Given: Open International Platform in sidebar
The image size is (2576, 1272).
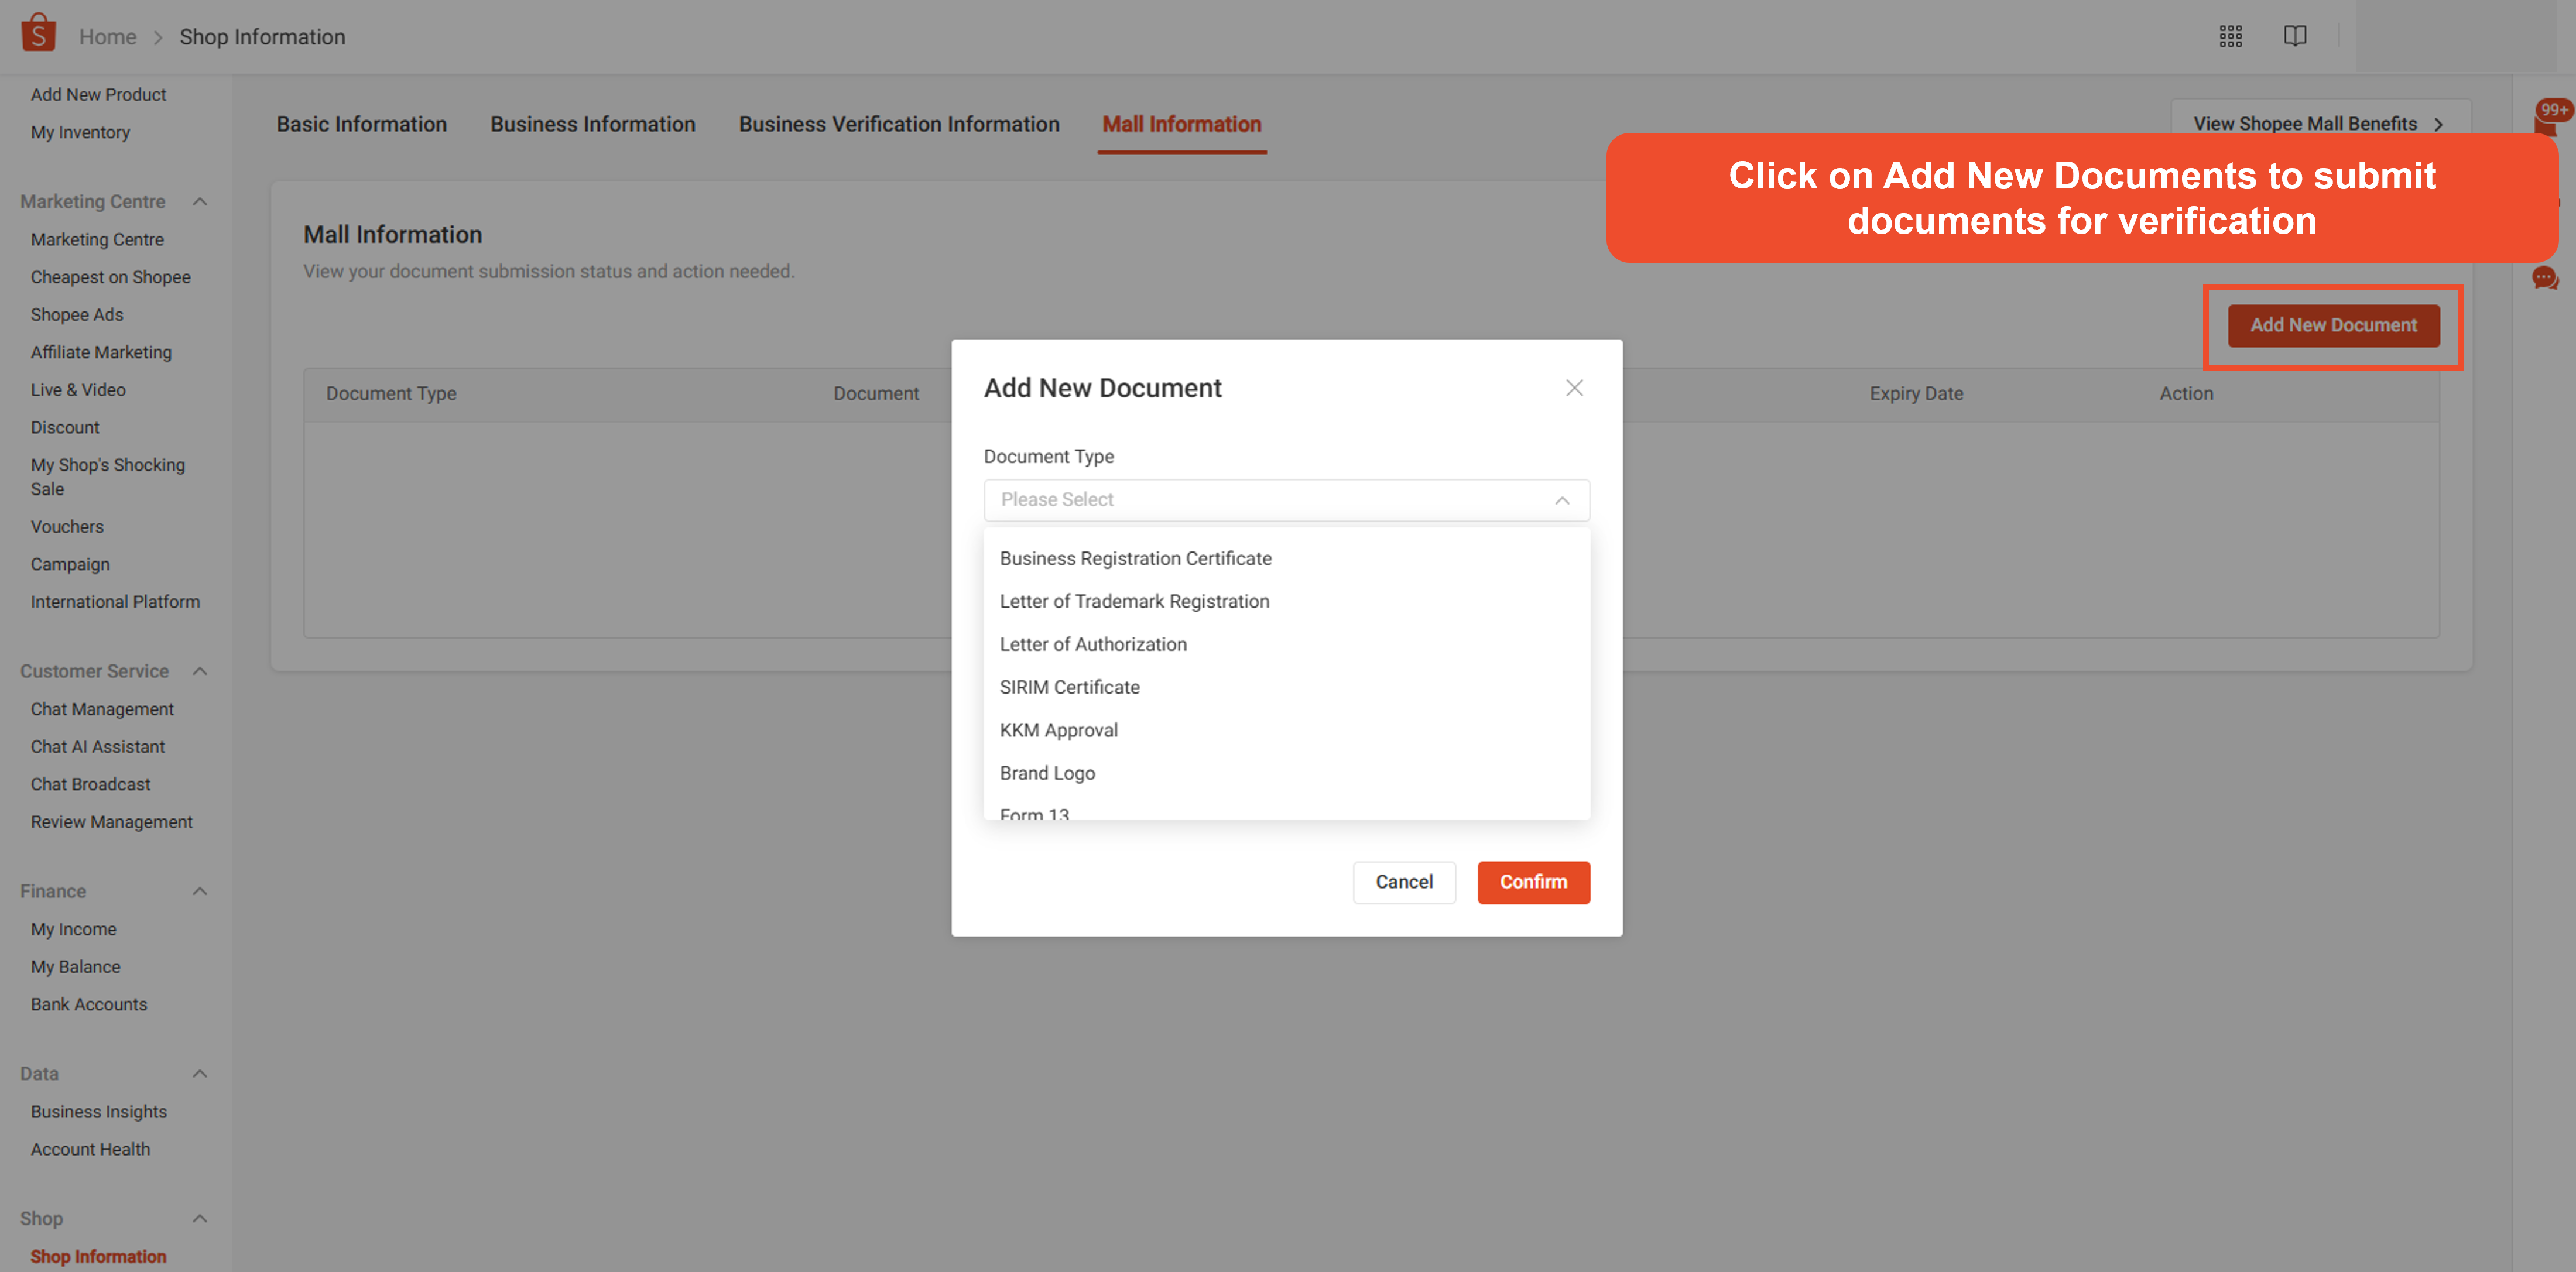Looking at the screenshot, I should 115,602.
